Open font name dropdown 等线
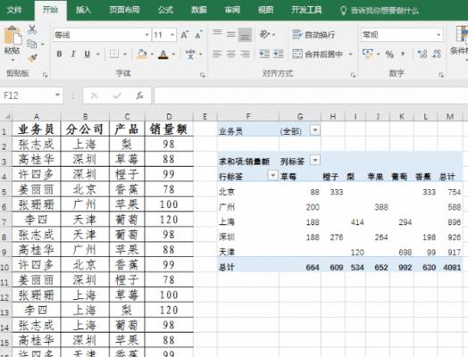 (146, 35)
